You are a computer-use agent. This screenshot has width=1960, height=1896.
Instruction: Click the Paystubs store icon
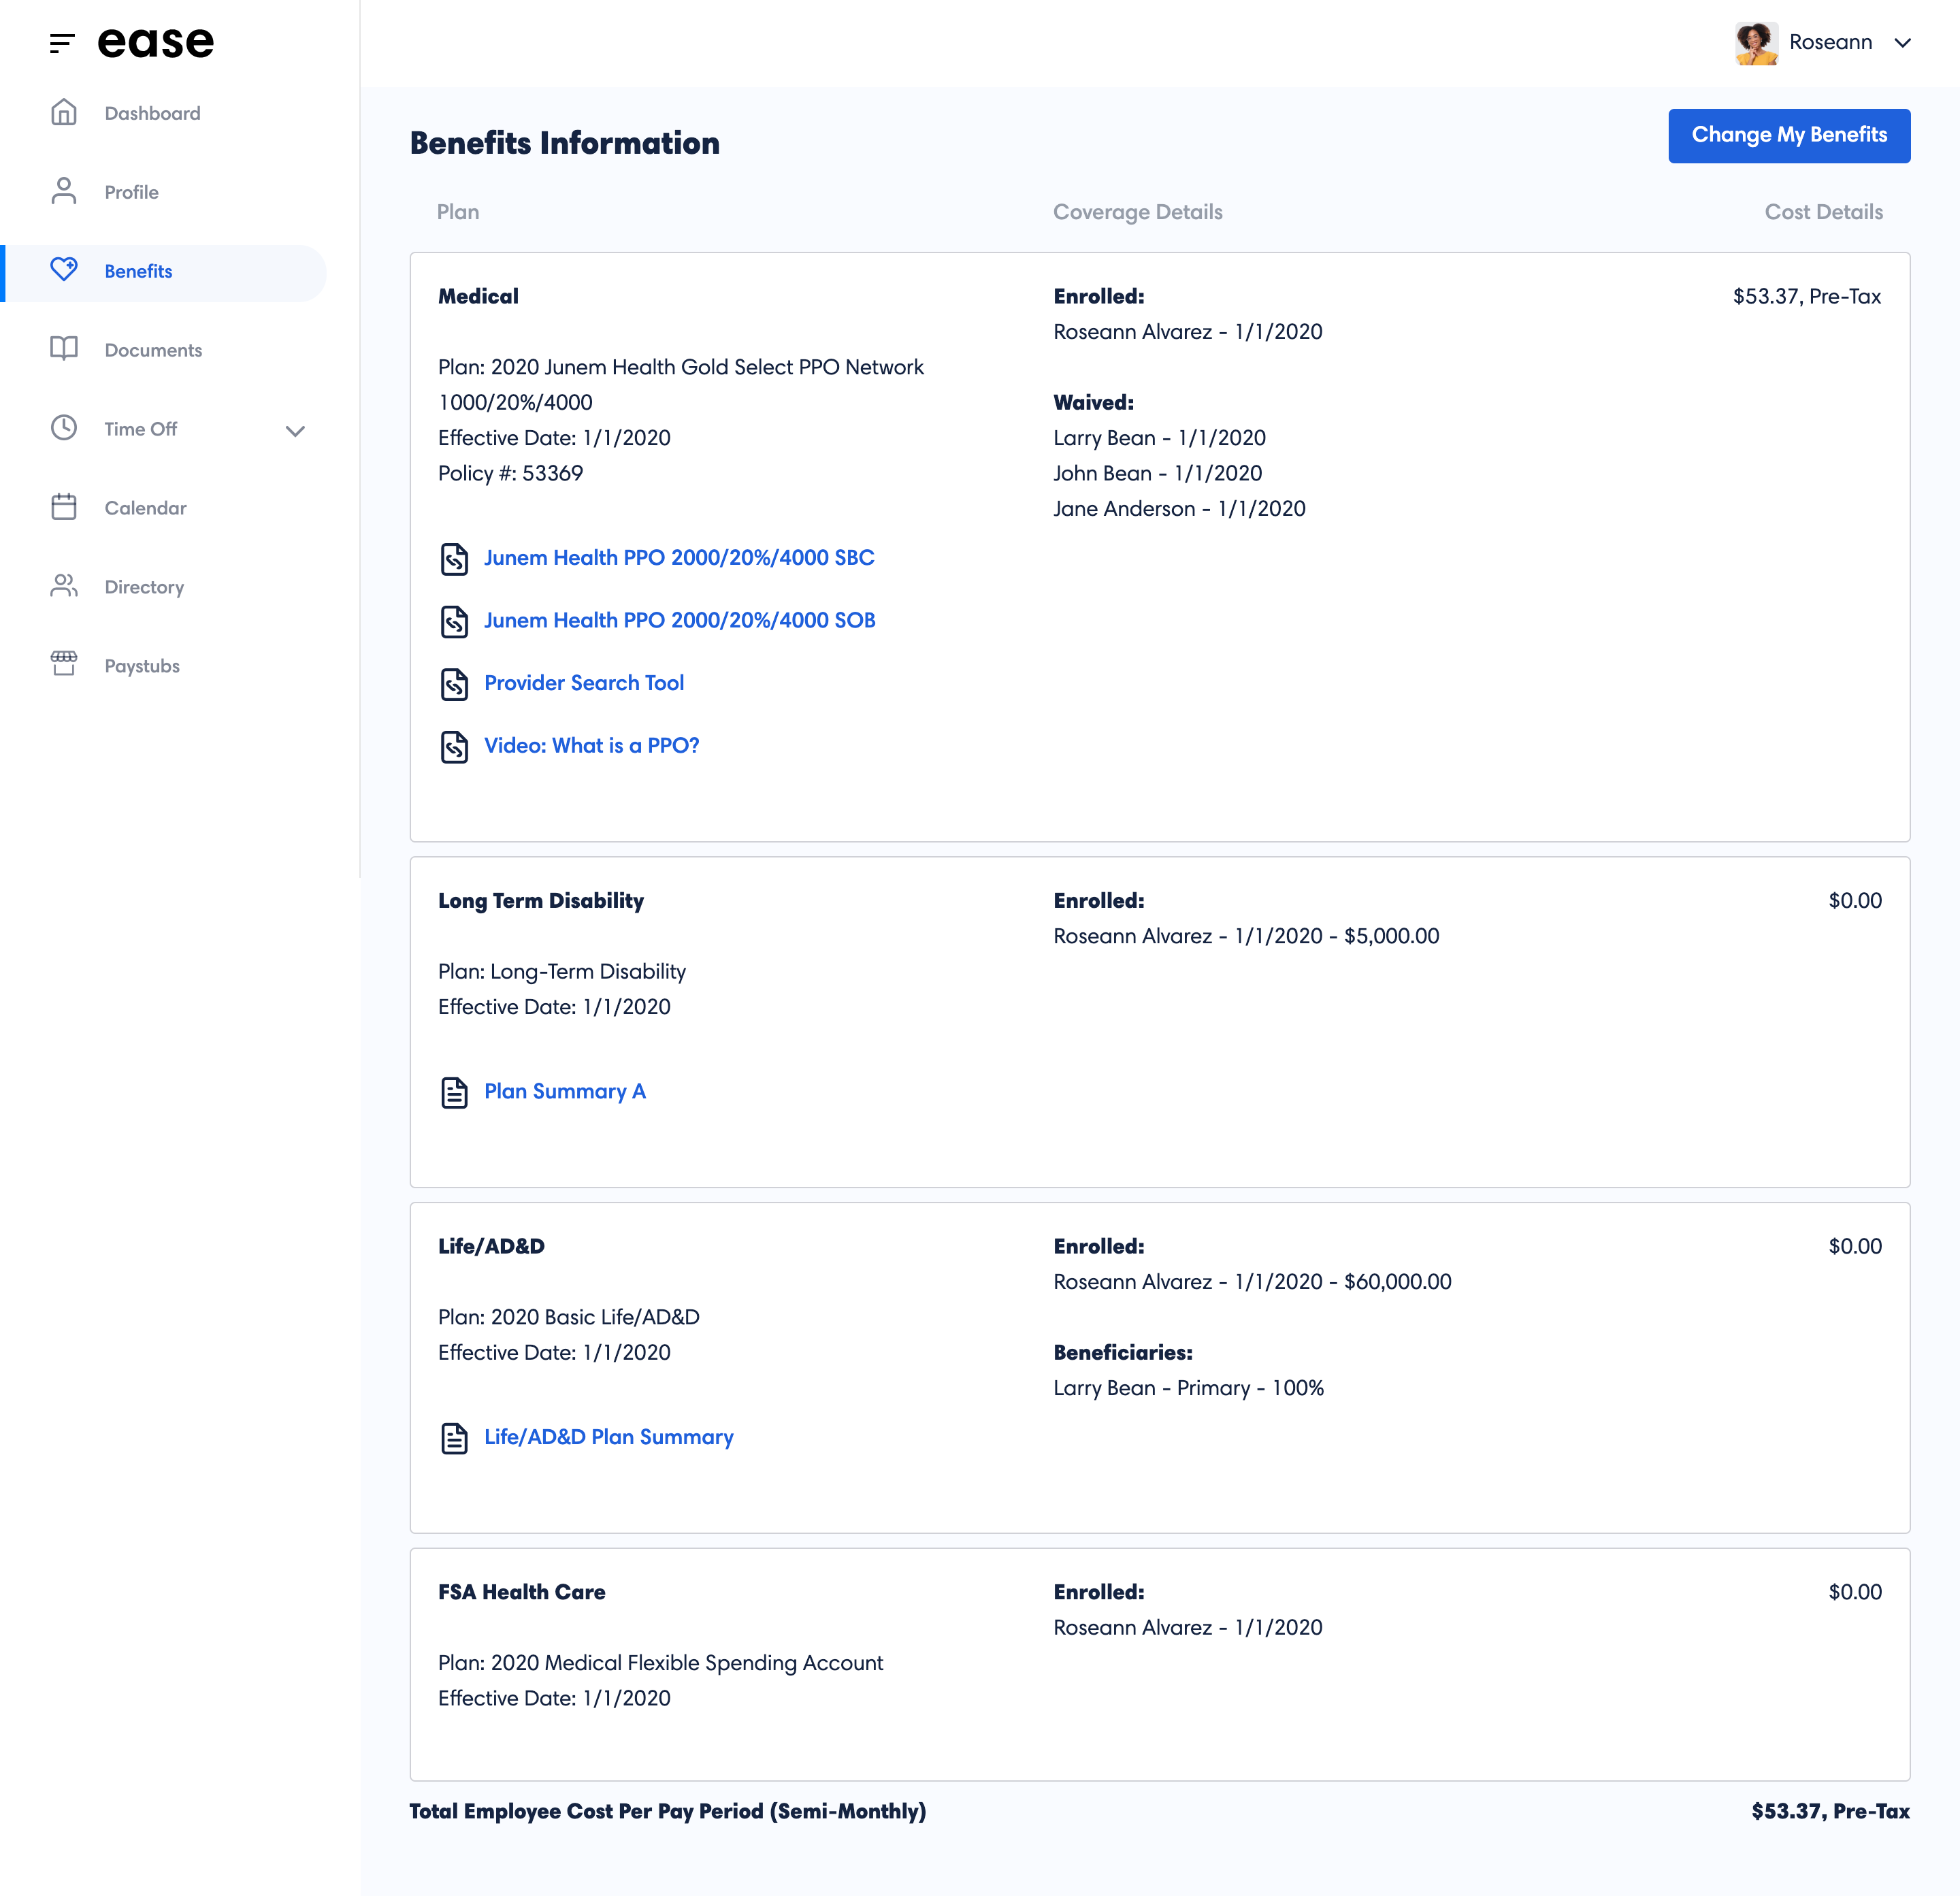[x=64, y=664]
